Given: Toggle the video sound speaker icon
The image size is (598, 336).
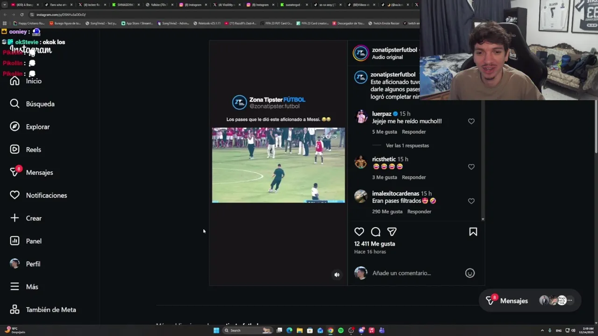Looking at the screenshot, I should click(337, 275).
